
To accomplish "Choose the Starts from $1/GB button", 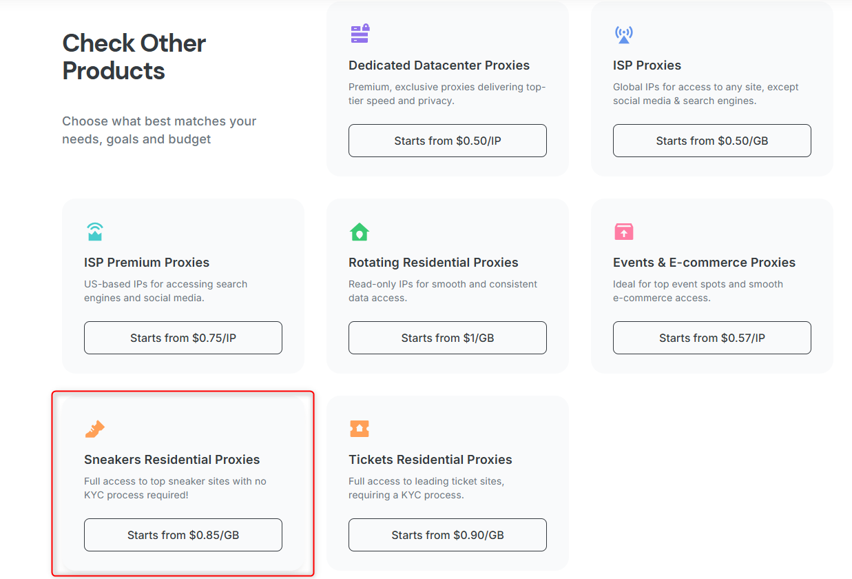I will tap(448, 338).
